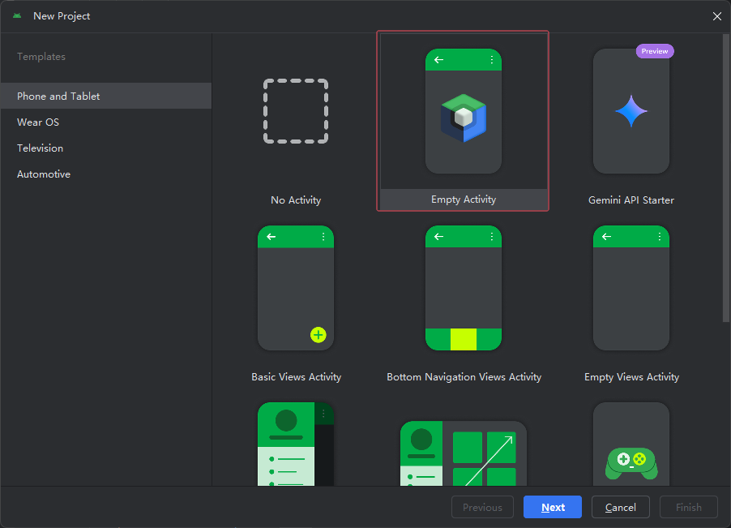This screenshot has height=528, width=731.
Task: Choose the No Activity template thumbnail
Action: pyautogui.click(x=295, y=109)
